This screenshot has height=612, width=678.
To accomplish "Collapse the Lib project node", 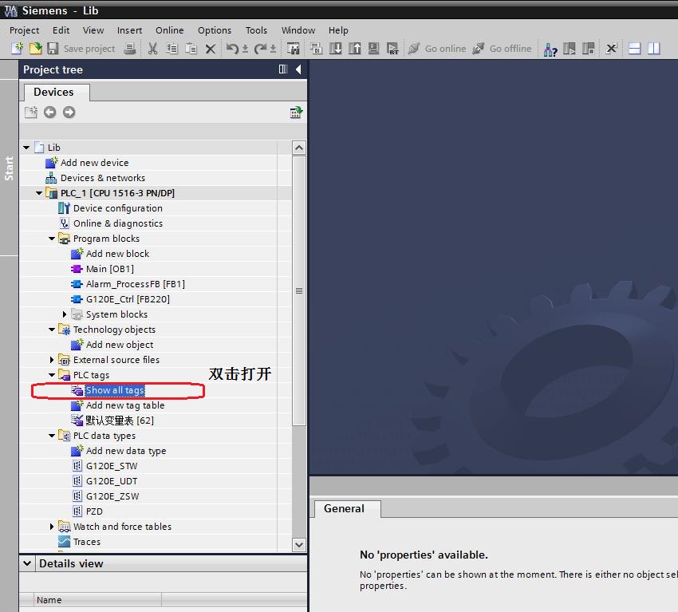I will (x=26, y=148).
